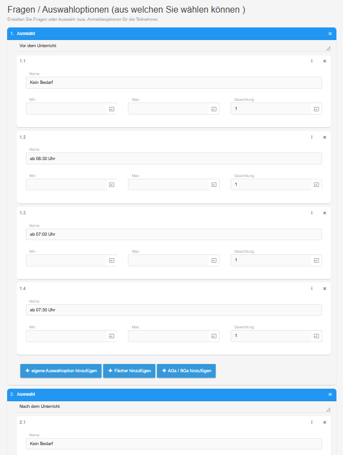Click the Vor dem Unterricht text area
343x455 pixels.
[170, 46]
